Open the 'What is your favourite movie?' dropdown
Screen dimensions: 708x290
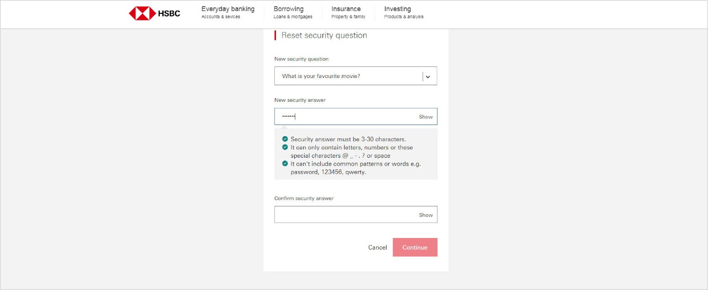pos(356,76)
